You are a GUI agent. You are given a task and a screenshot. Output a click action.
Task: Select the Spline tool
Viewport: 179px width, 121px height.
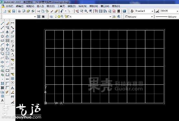[2, 58]
